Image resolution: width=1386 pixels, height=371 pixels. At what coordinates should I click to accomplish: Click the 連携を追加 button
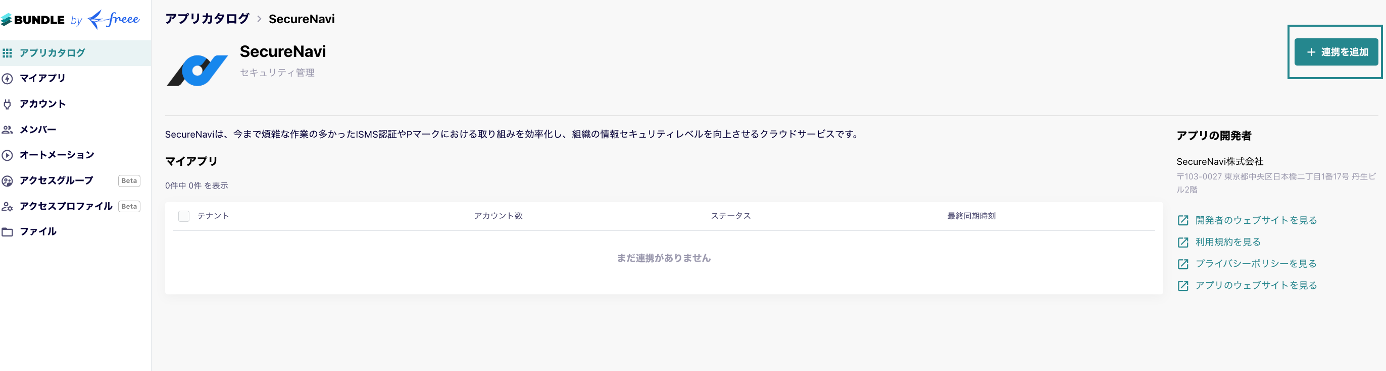1335,52
